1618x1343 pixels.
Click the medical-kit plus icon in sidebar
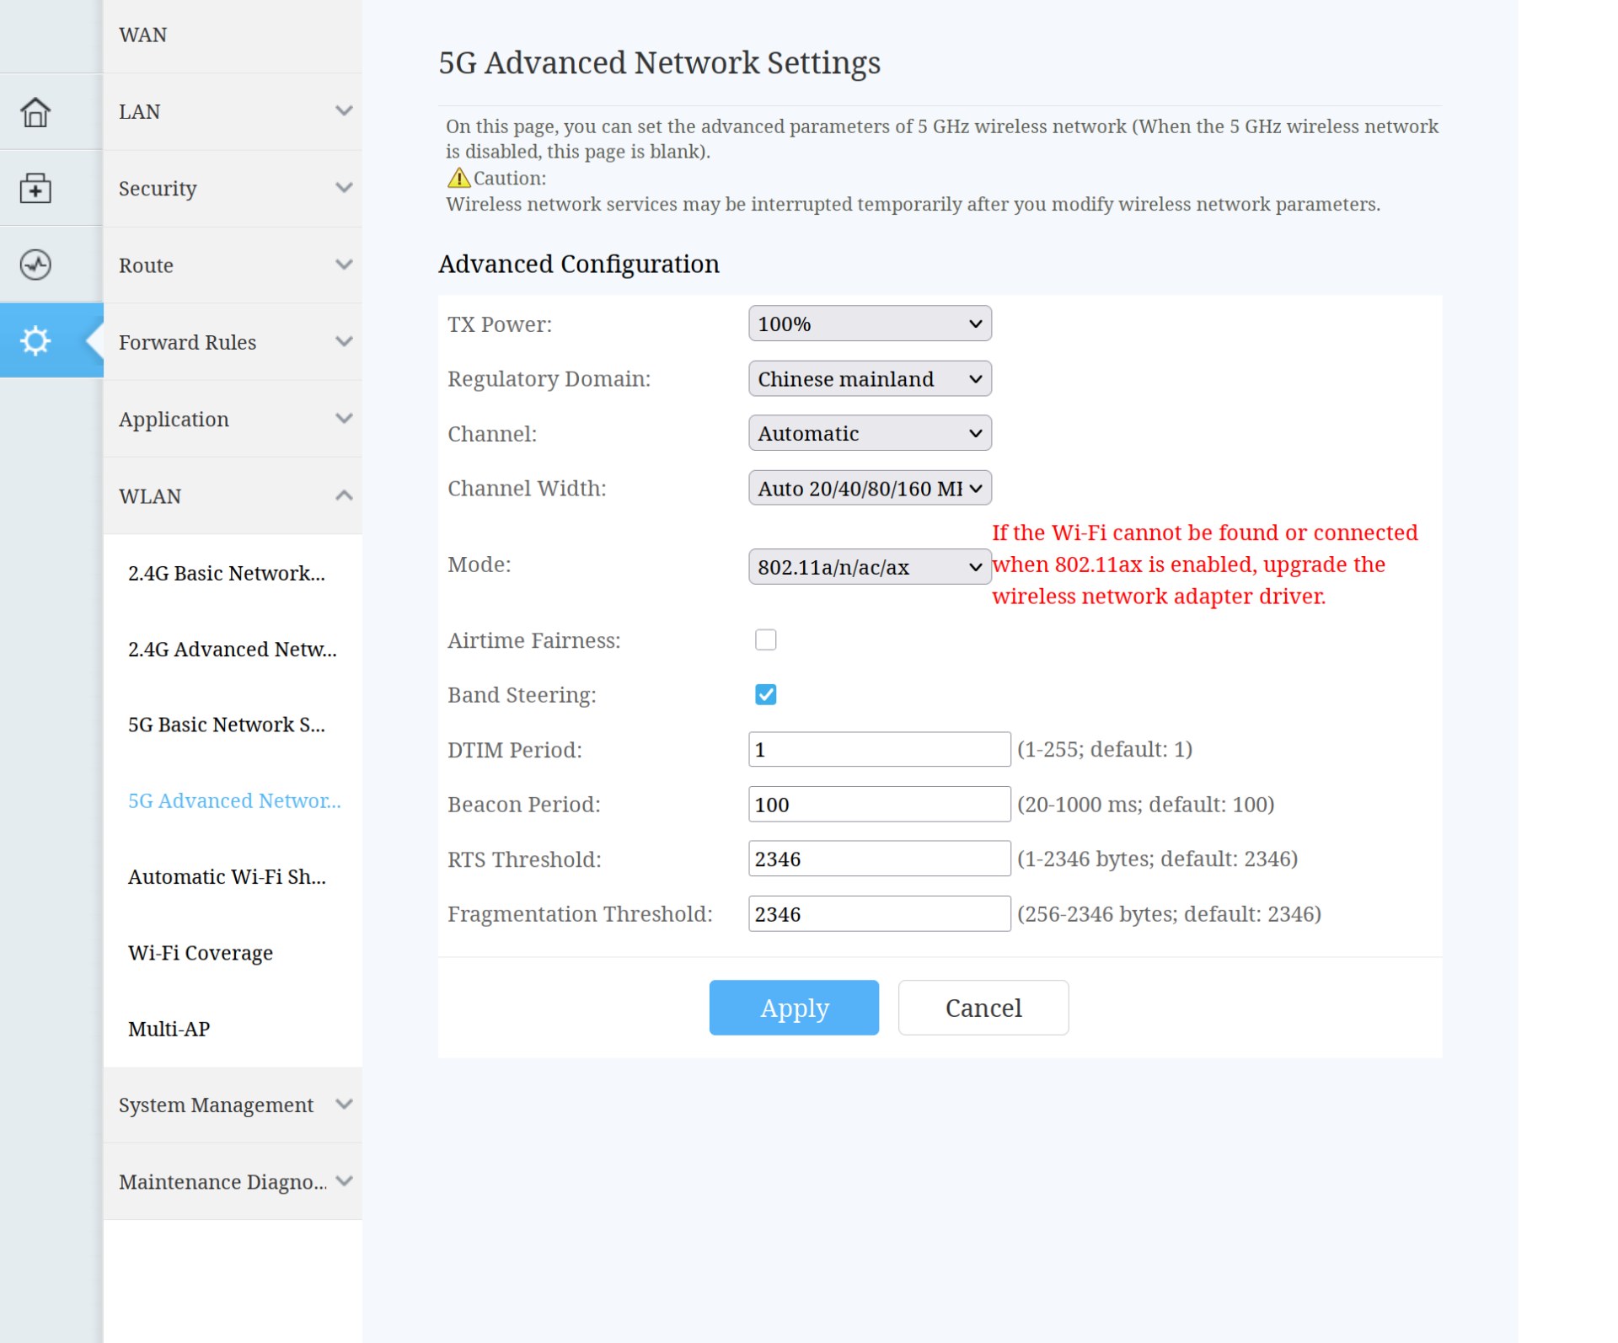pos(35,188)
